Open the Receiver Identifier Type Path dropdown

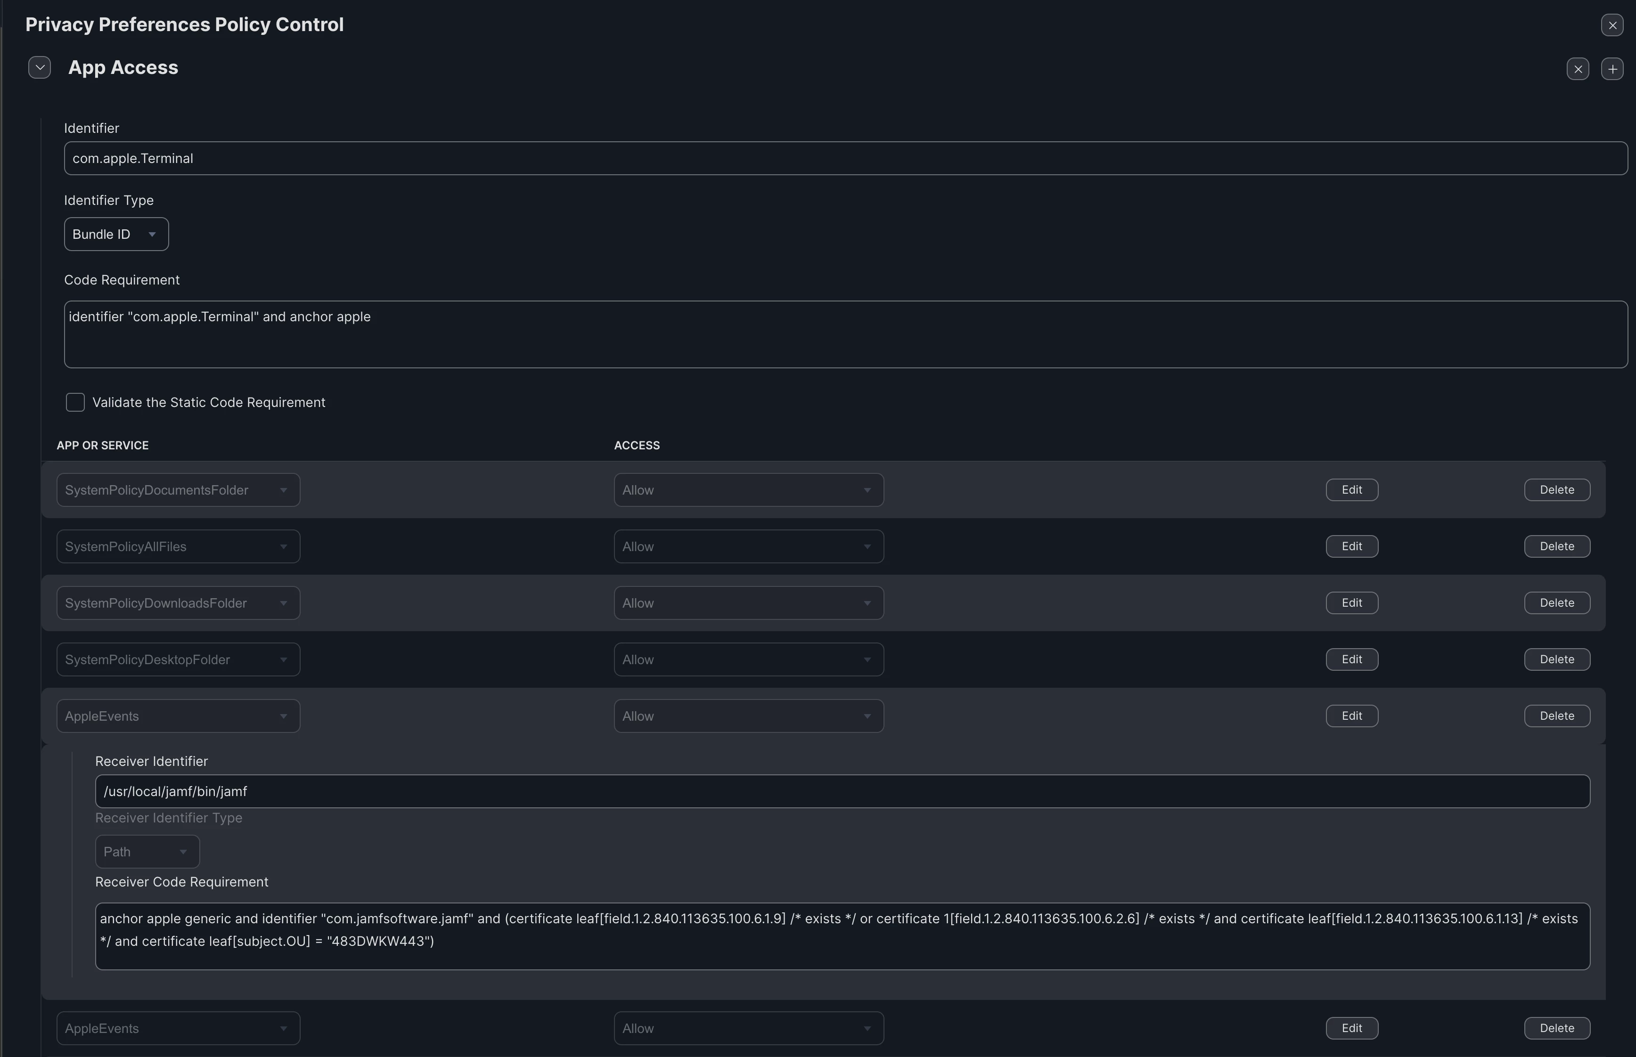point(147,852)
